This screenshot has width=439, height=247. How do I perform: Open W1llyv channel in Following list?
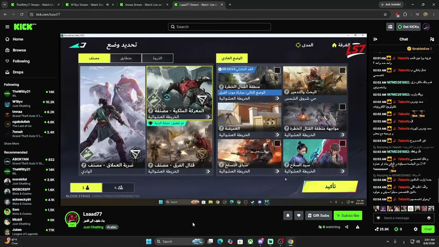coord(29,104)
